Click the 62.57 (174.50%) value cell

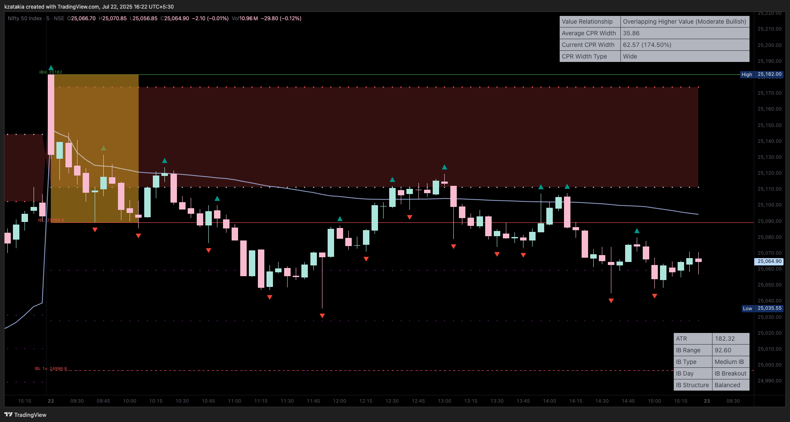click(685, 45)
